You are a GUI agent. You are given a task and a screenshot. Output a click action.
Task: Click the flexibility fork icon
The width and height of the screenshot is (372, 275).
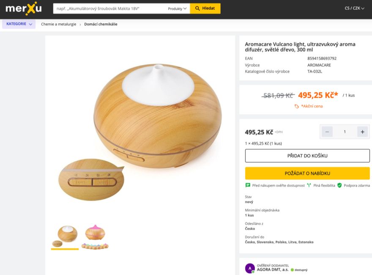click(309, 185)
